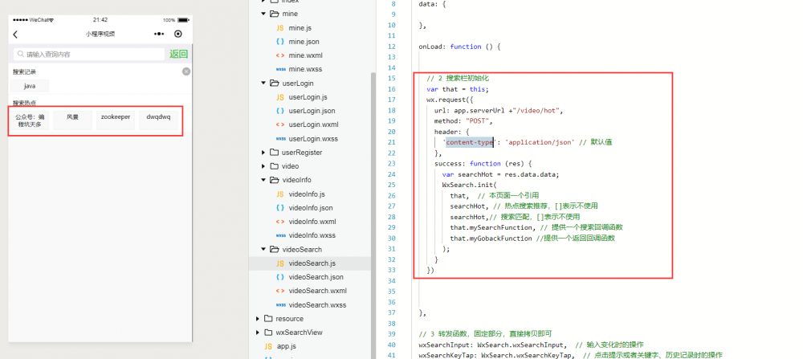The width and height of the screenshot is (803, 359).
Task: Click the onLoad: function () line
Action: point(459,47)
